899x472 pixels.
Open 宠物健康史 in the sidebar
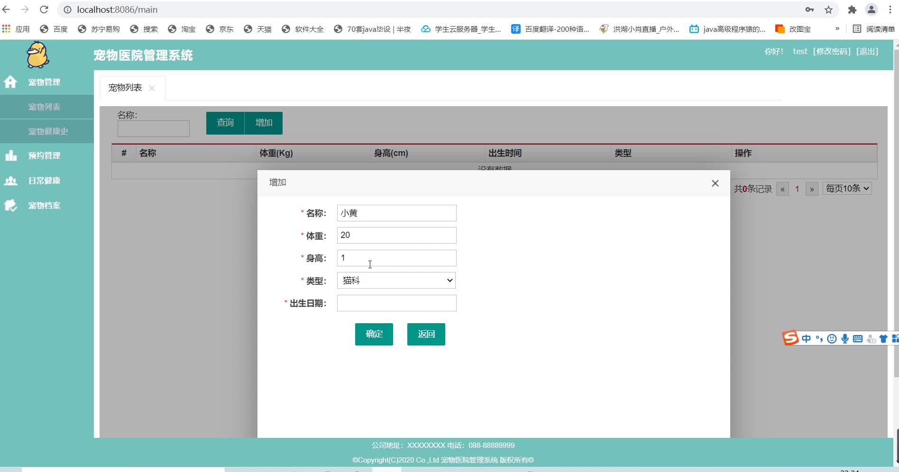pyautogui.click(x=48, y=131)
